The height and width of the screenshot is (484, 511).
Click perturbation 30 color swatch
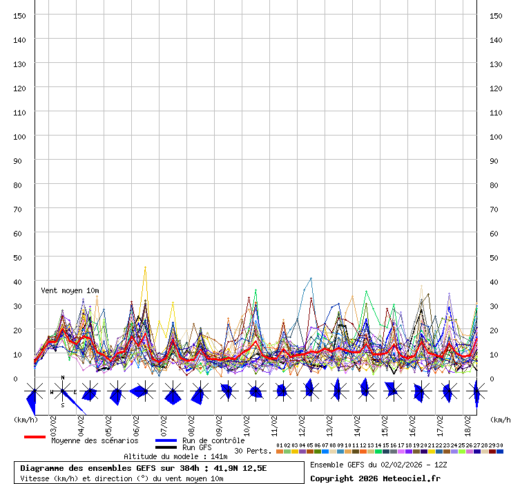pos(500,452)
